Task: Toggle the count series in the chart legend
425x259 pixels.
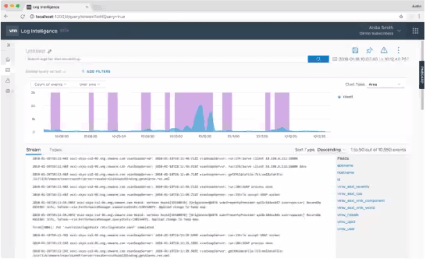Action: [345, 97]
